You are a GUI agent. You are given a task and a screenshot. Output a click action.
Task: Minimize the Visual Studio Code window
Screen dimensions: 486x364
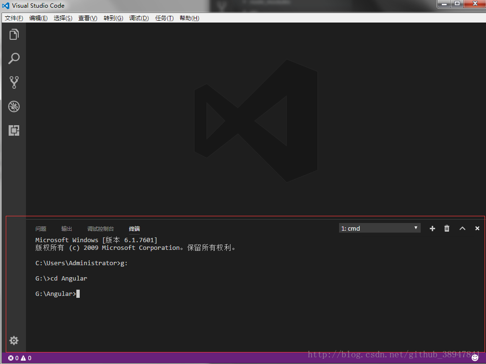444,4
